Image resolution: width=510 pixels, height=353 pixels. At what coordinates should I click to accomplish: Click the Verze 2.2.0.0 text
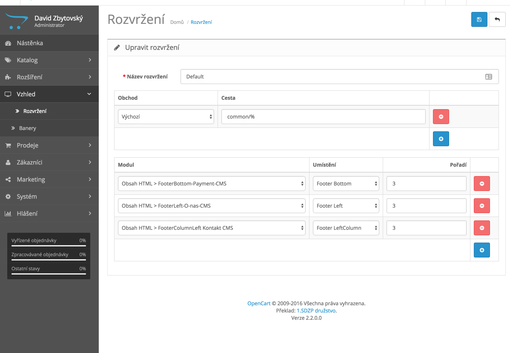pyautogui.click(x=307, y=318)
